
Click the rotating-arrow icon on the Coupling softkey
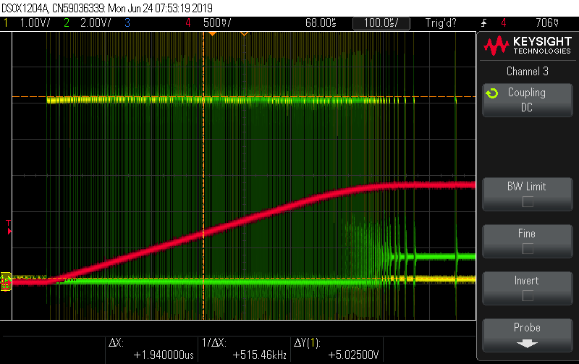click(x=492, y=93)
